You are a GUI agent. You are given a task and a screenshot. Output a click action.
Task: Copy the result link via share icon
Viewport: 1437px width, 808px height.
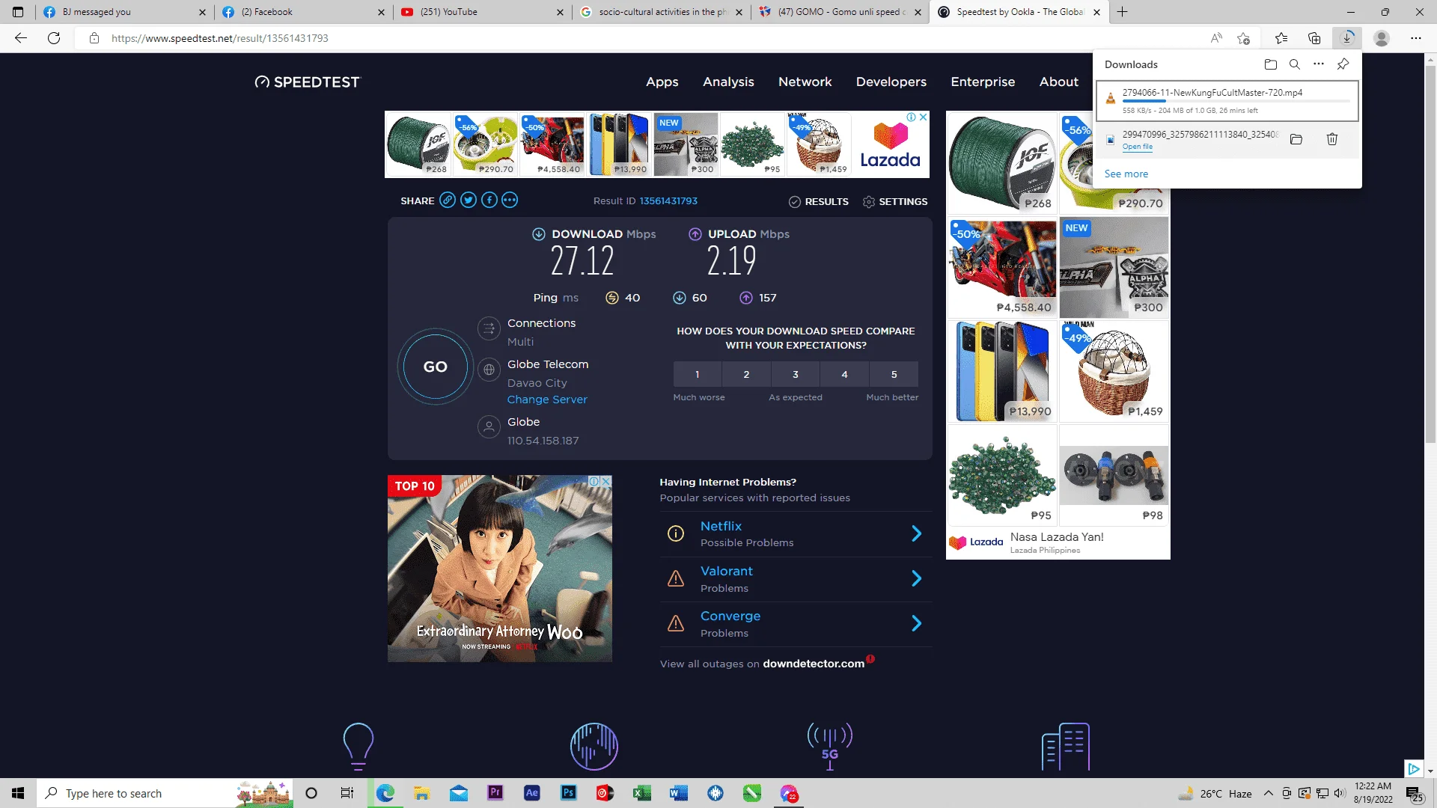point(448,200)
